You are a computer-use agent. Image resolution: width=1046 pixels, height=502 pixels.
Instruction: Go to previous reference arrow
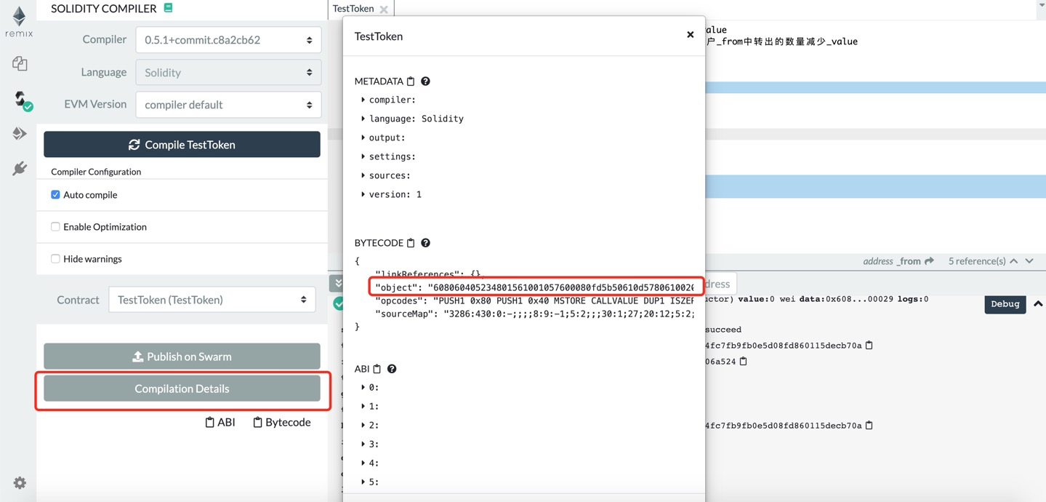[x=1014, y=261]
